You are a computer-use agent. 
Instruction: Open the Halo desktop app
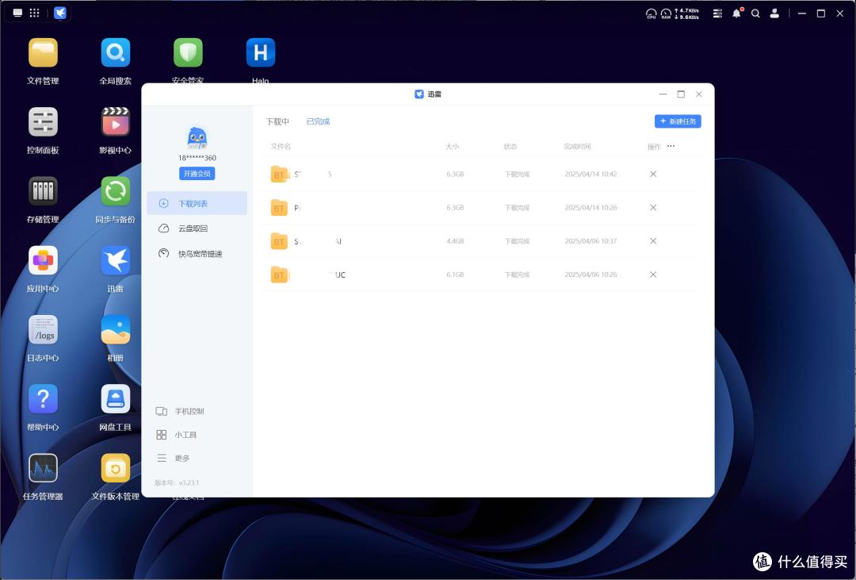pyautogui.click(x=261, y=53)
